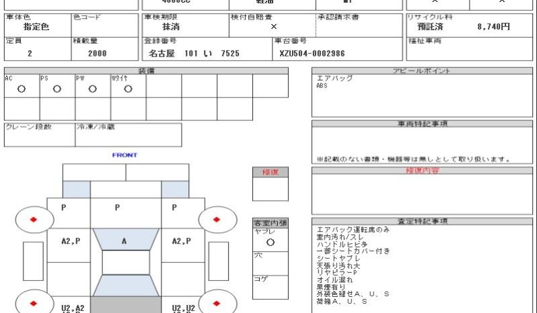Click the エアバック運転席のみ note line
Viewport: 537px width, 313px height.
(x=353, y=230)
